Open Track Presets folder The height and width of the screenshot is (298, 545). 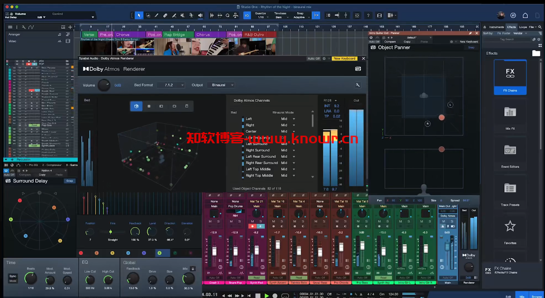coord(510,192)
